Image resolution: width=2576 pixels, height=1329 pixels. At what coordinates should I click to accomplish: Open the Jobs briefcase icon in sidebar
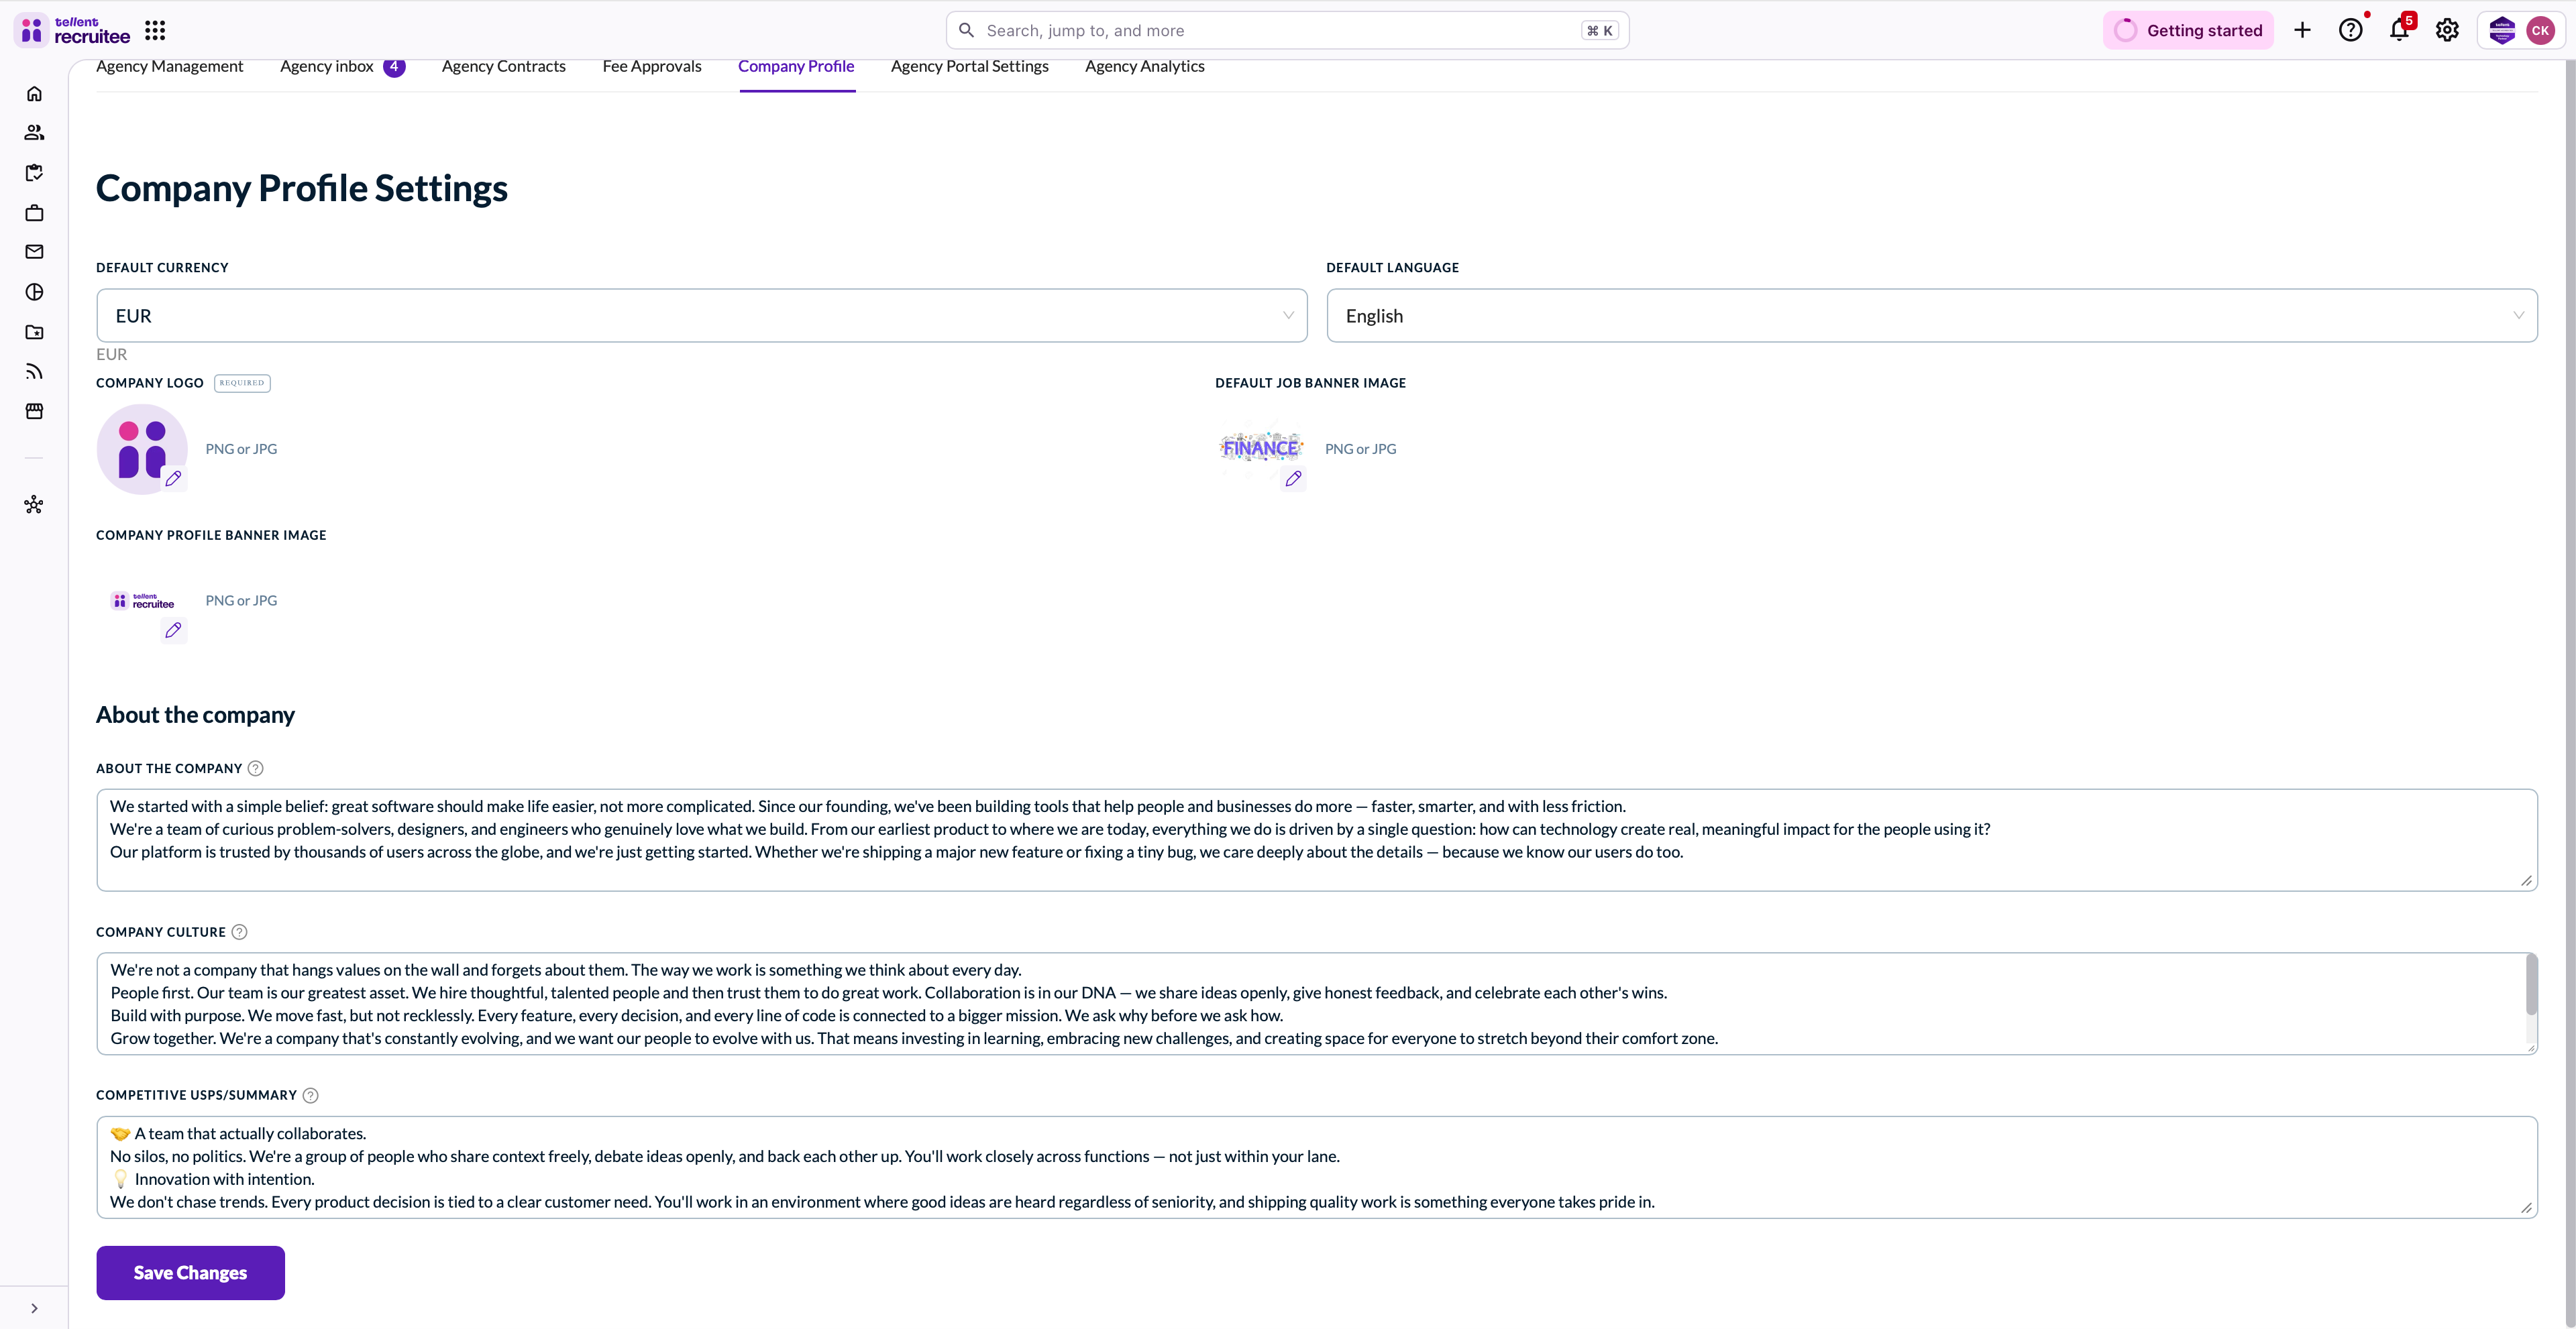(34, 213)
